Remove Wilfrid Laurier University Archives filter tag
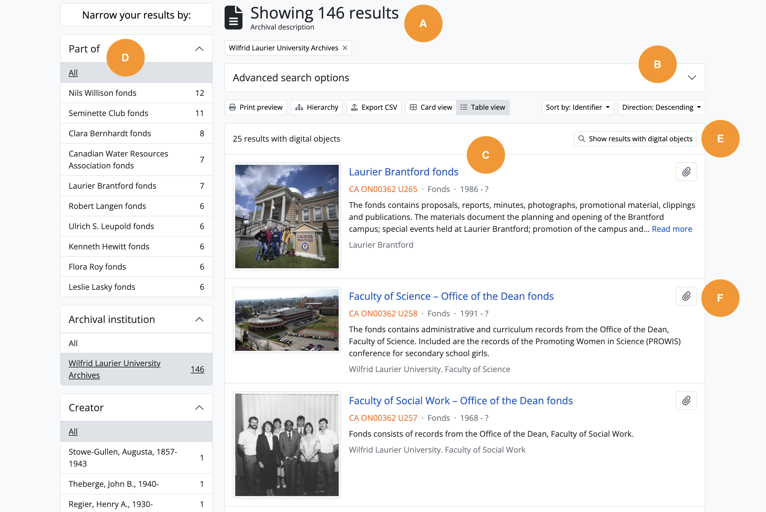The width and height of the screenshot is (766, 512). [x=345, y=48]
